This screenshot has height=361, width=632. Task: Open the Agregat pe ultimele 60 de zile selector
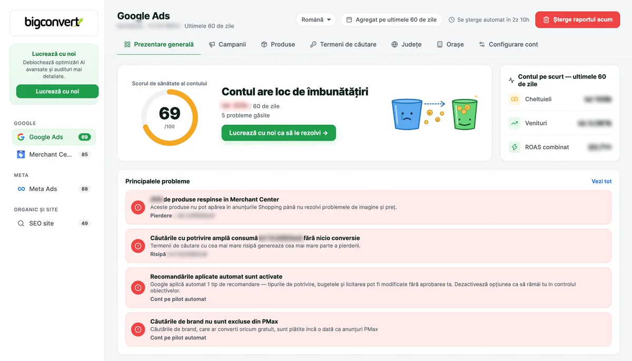(x=391, y=19)
